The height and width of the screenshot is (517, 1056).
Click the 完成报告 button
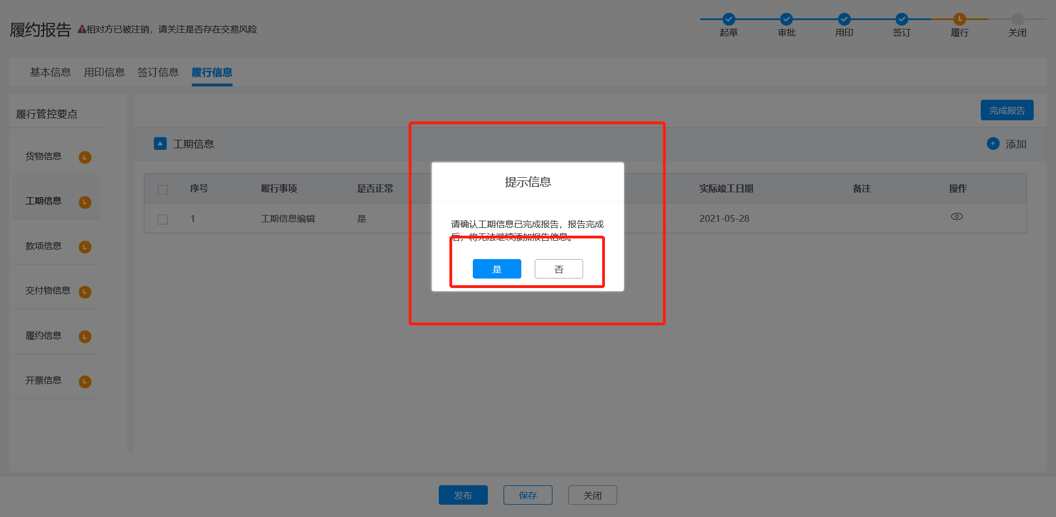point(1006,110)
